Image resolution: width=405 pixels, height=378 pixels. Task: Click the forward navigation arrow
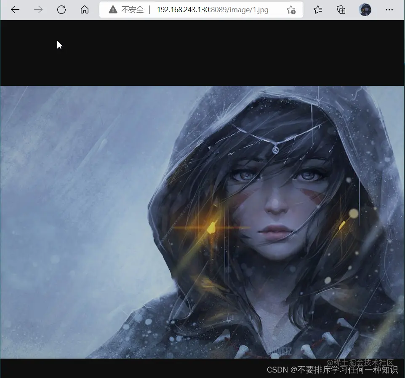click(x=38, y=10)
